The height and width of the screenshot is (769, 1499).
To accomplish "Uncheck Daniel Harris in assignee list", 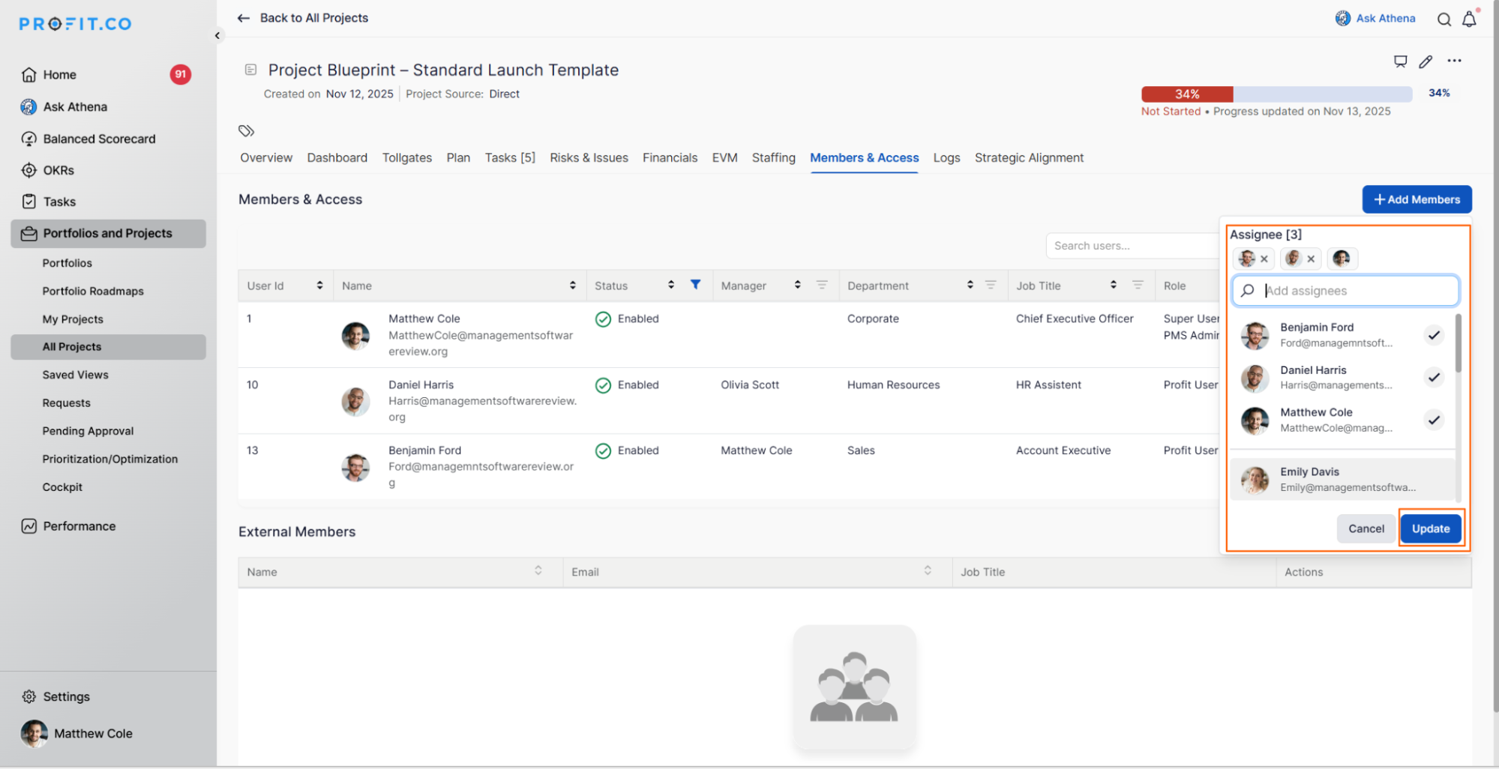I will click(1433, 377).
